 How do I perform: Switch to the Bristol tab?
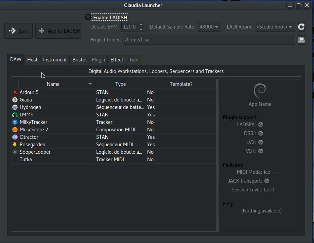tap(80, 60)
